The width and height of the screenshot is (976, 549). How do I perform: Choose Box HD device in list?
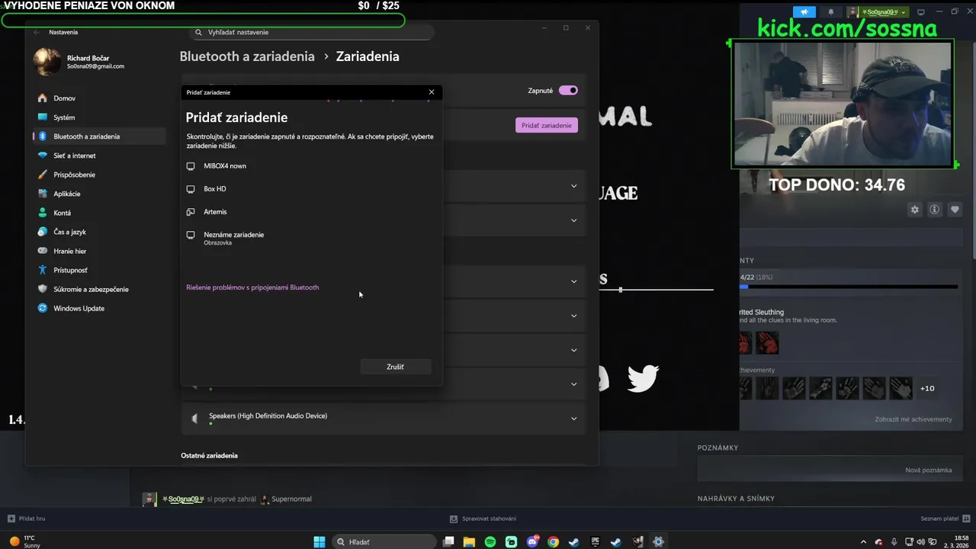coord(311,188)
